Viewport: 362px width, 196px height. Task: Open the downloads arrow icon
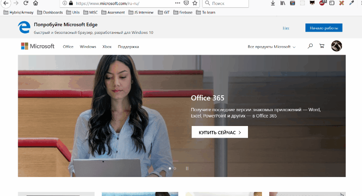(x=273, y=3)
